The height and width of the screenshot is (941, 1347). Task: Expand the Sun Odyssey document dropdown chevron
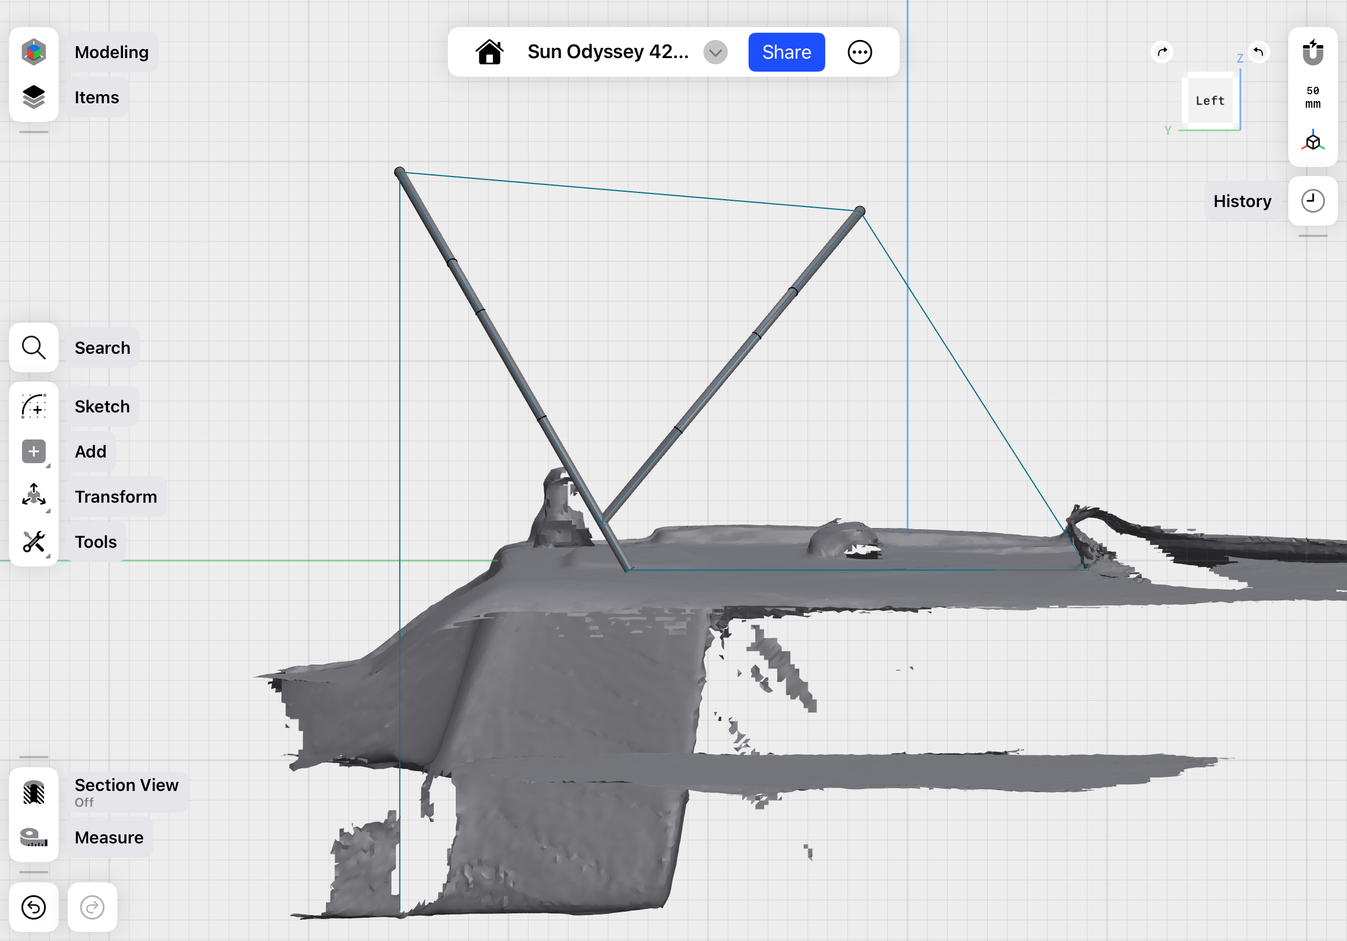(x=715, y=52)
